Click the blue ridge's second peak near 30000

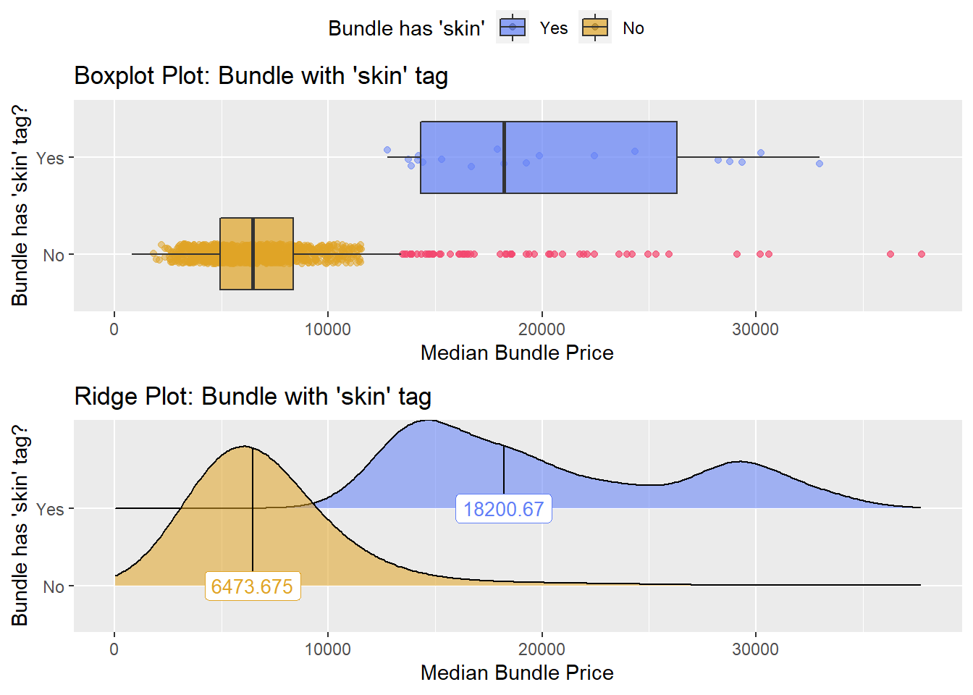click(x=739, y=462)
